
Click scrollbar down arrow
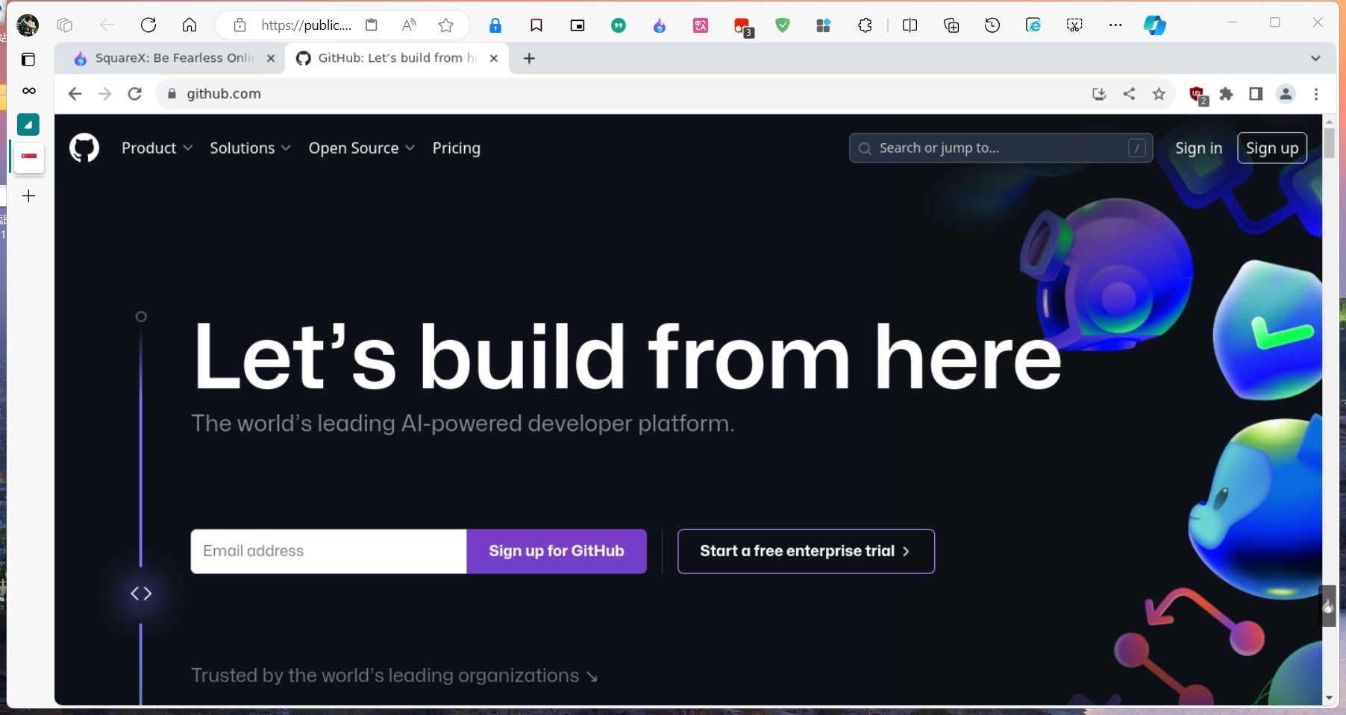[1329, 698]
